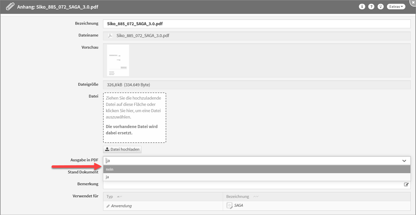Click the Ausgabe in PDF combo box
416x215 pixels.
(257, 161)
